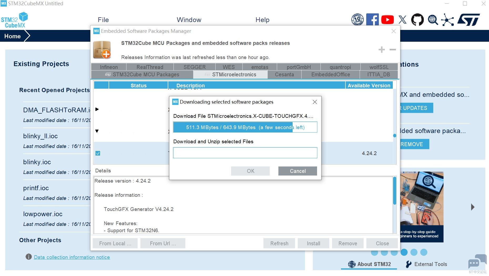
Task: Close the Downloading selected software packages dialog
Action: point(315,102)
